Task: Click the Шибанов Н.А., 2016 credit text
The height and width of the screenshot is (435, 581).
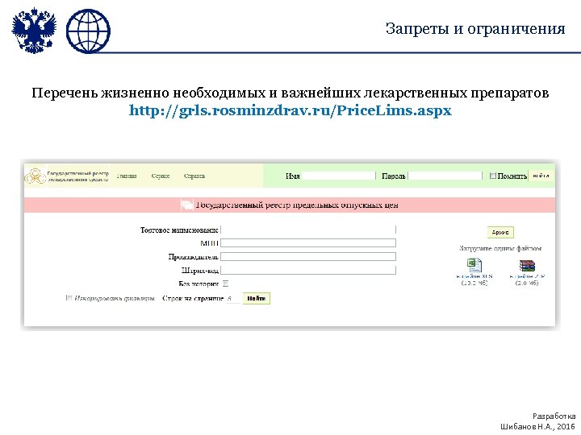Action: [x=537, y=426]
